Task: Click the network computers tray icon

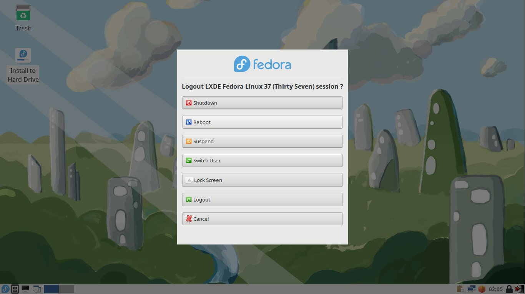Action: point(471,289)
